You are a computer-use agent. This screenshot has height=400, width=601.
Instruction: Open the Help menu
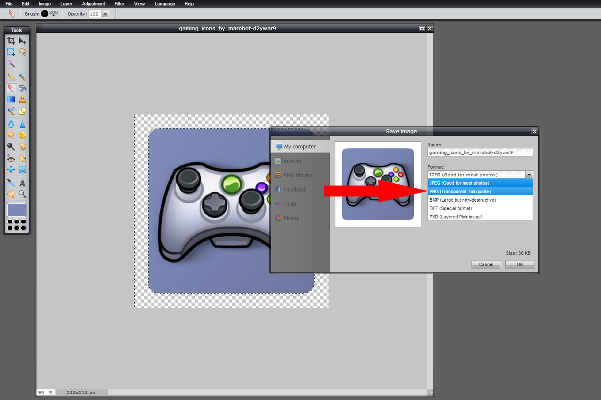[x=189, y=4]
